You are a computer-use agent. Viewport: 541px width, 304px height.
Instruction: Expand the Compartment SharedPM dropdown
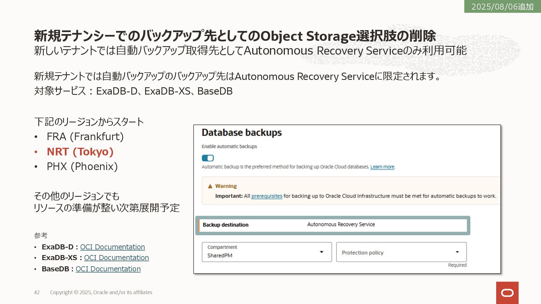pos(267,252)
